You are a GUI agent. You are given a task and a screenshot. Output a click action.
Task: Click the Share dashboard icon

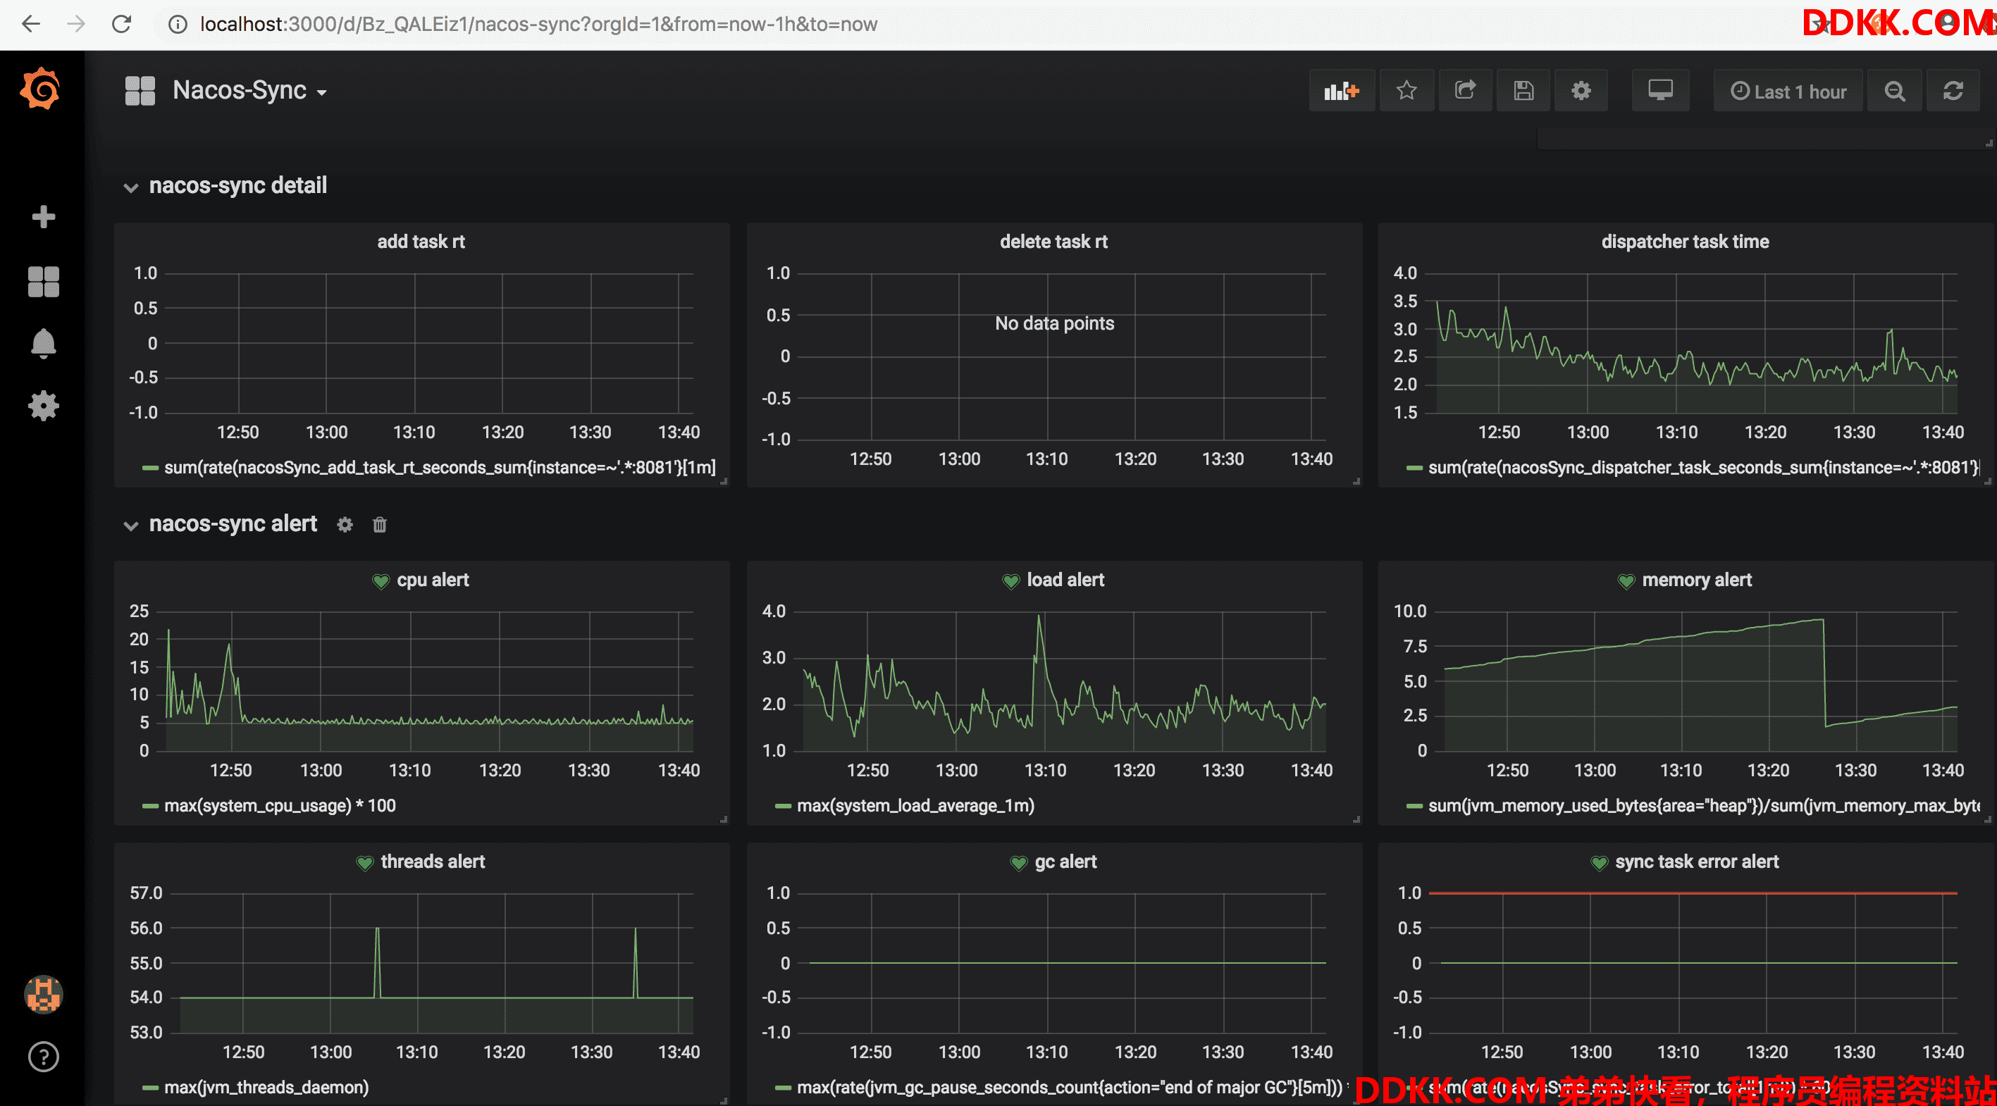pyautogui.click(x=1464, y=91)
